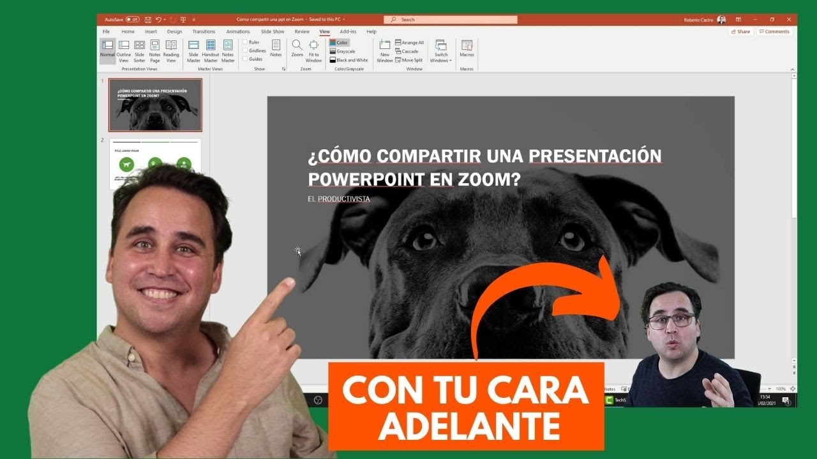Click Roberto Castro account avatar
Screen dimensions: 817x459
click(x=721, y=20)
